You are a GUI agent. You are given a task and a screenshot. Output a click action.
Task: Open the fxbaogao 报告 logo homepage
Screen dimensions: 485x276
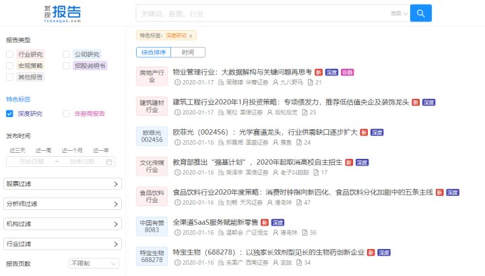tap(63, 13)
